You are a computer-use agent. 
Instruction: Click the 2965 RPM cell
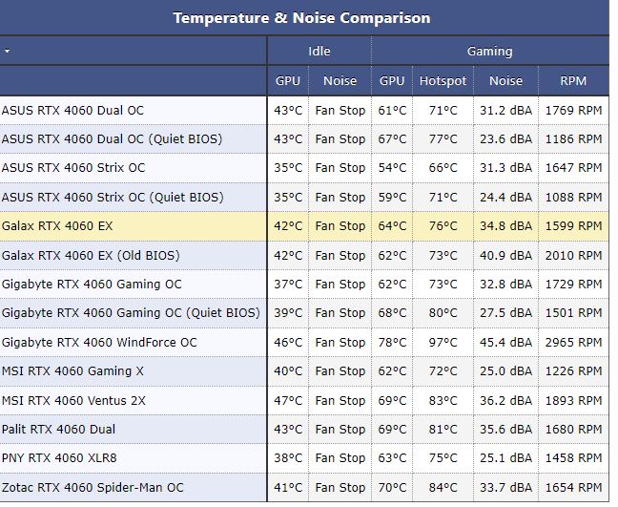pos(573,342)
